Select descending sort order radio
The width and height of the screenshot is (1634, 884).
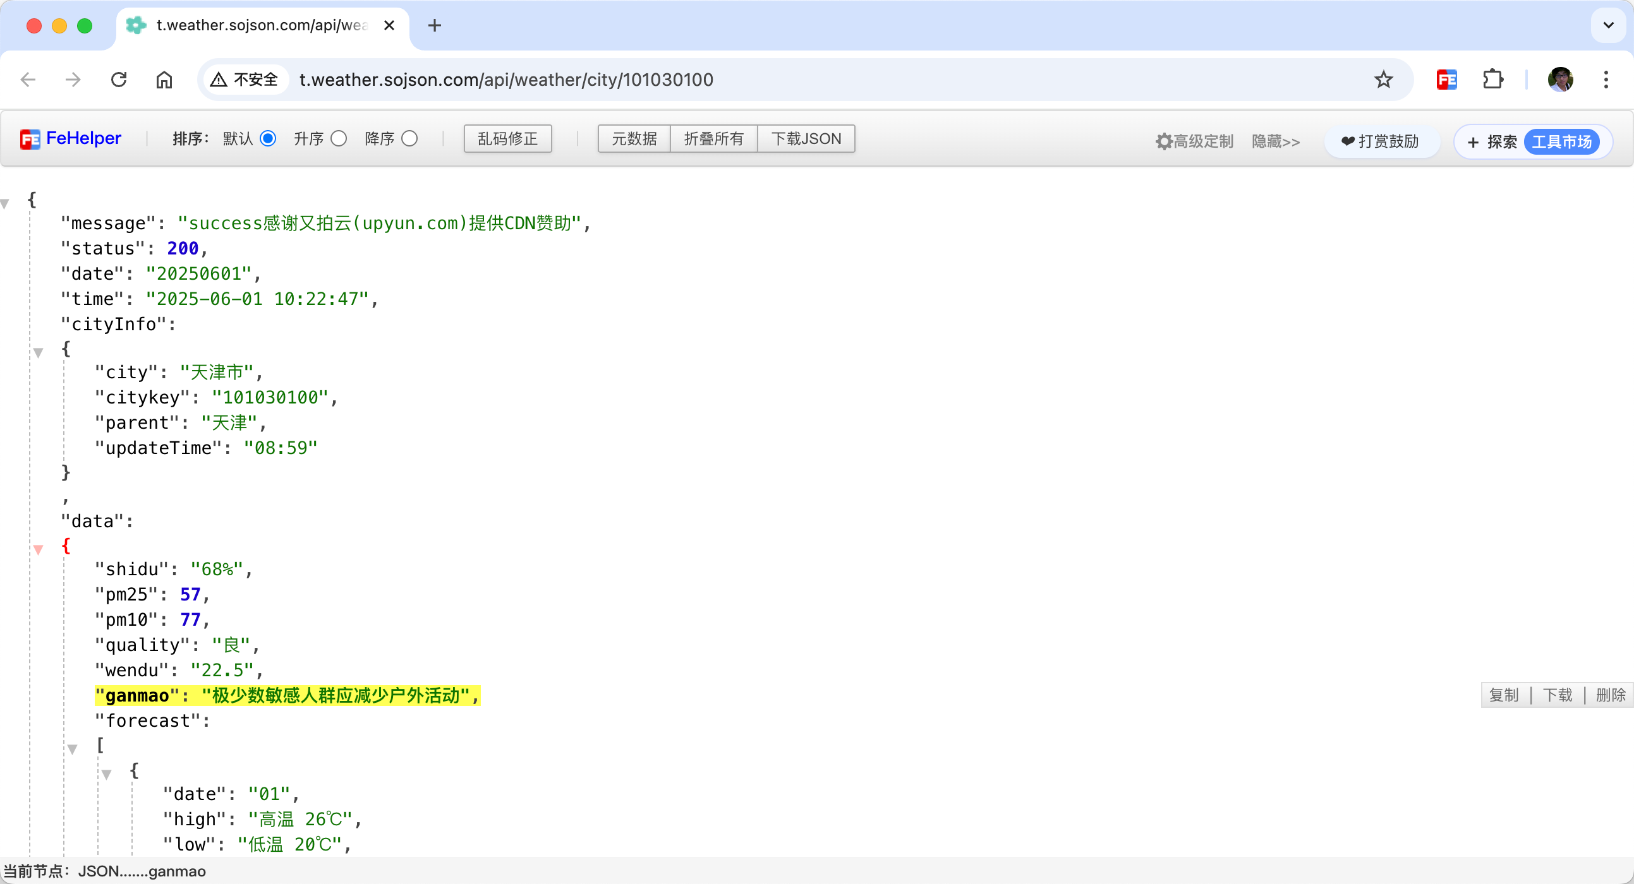411,139
